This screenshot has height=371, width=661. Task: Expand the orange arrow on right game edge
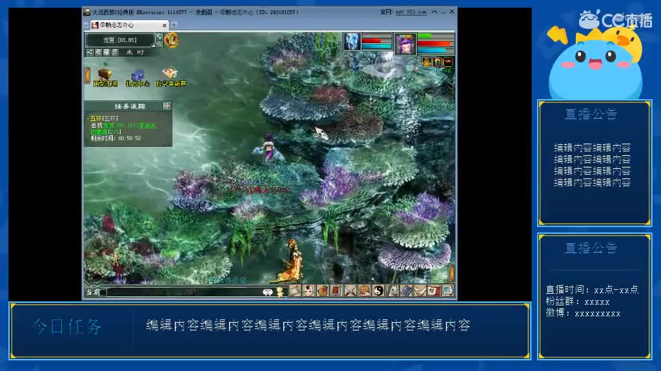451,273
